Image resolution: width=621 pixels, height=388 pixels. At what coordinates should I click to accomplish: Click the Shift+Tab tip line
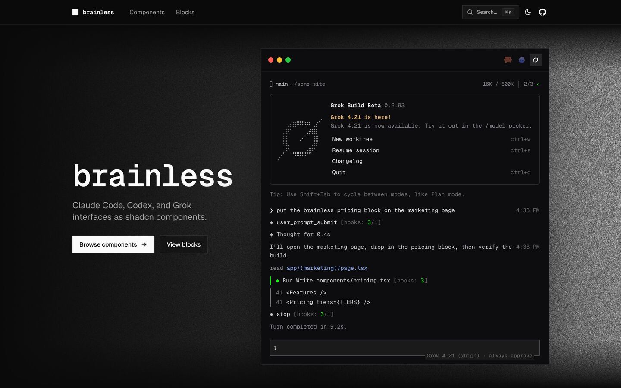click(367, 194)
